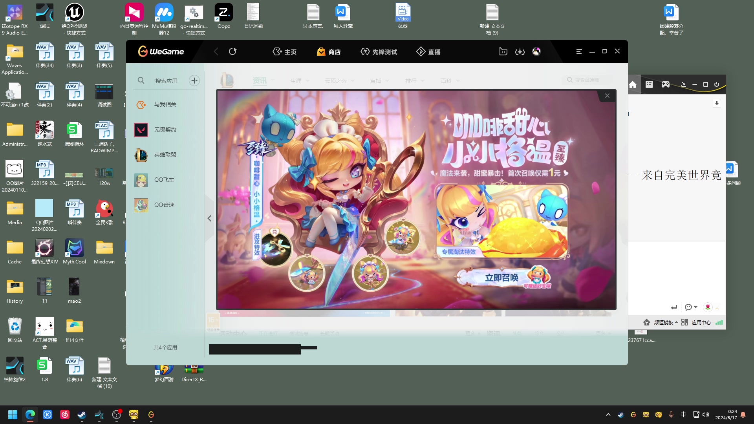Click the 搜索应用 search field

(166, 80)
